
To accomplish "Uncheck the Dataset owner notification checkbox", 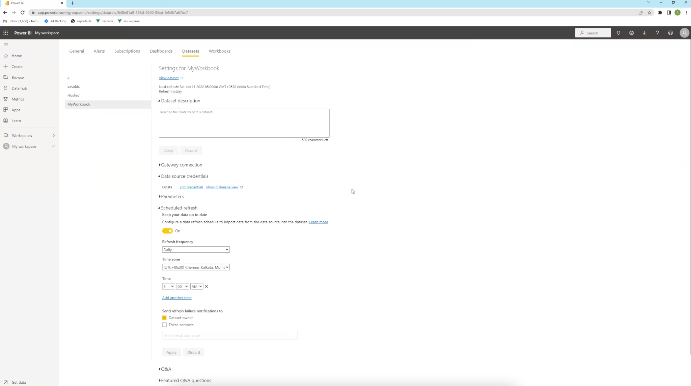I will click(164, 318).
